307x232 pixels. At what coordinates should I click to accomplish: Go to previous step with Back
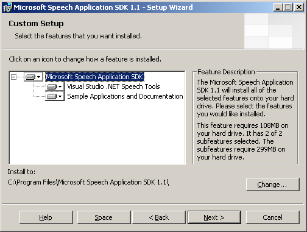pos(159,217)
